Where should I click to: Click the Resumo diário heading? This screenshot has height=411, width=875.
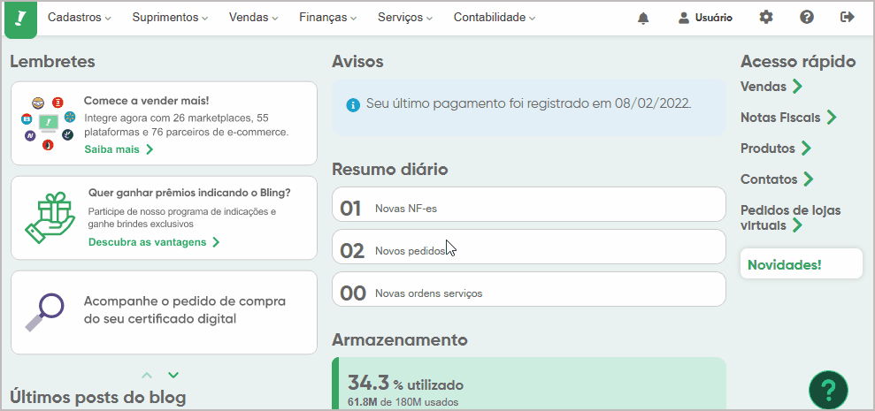pyautogui.click(x=389, y=169)
